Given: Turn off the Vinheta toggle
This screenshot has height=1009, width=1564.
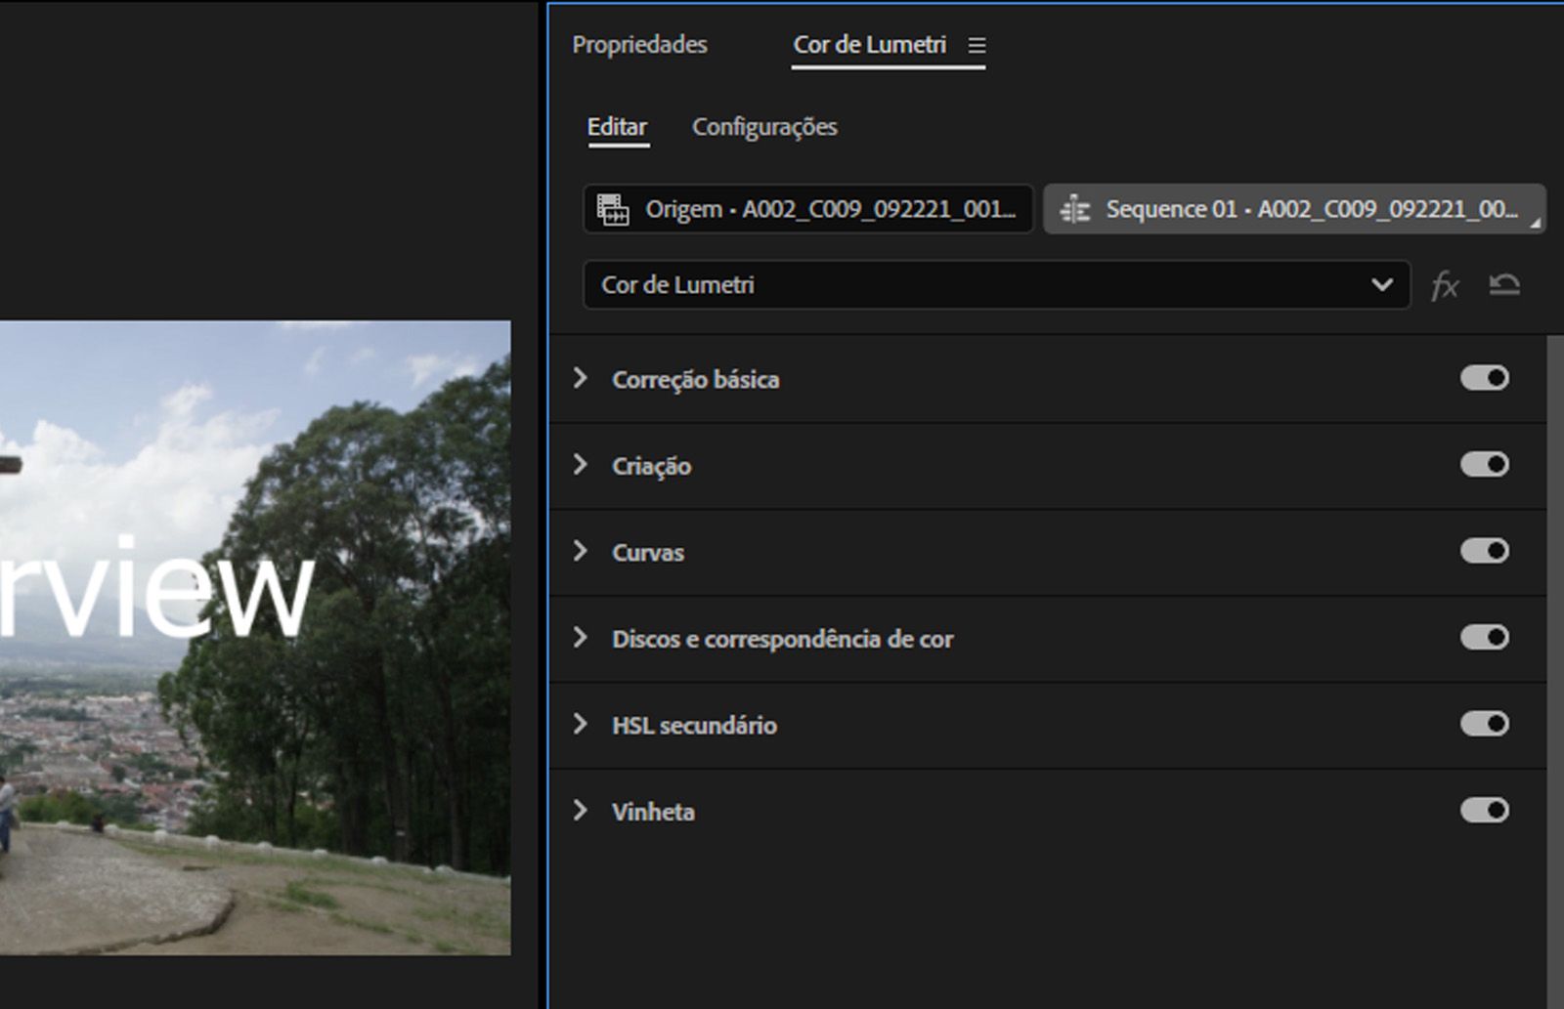Looking at the screenshot, I should pyautogui.click(x=1485, y=811).
